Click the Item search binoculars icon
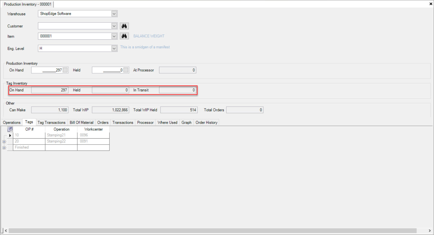 click(x=124, y=36)
